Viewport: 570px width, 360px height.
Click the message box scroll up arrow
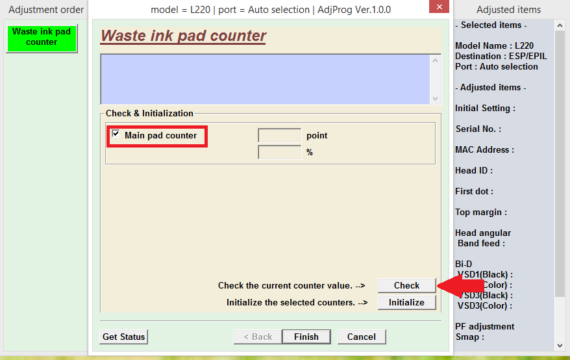click(x=435, y=60)
